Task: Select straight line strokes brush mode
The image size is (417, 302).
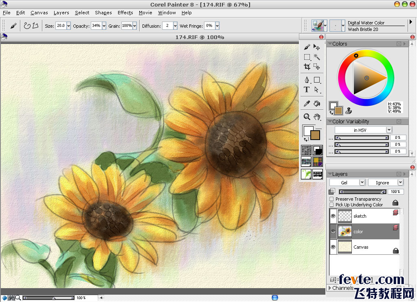Action: pos(35,26)
